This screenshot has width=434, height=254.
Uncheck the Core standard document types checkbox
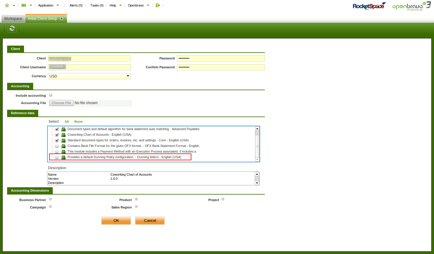(57, 140)
